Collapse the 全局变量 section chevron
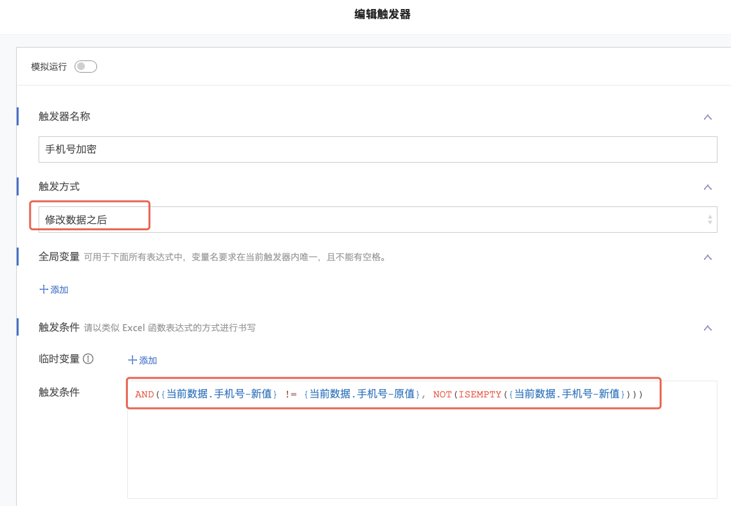 tap(707, 257)
